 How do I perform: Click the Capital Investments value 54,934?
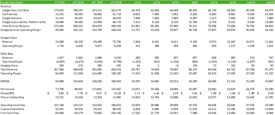tap(78, 109)
